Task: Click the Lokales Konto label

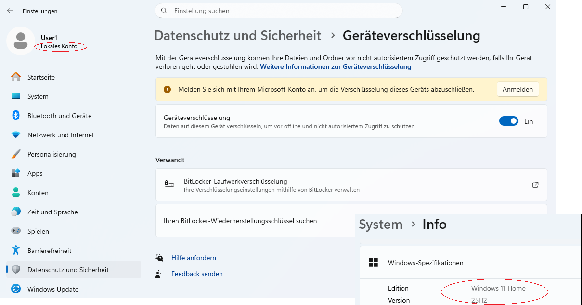Action: coord(59,46)
